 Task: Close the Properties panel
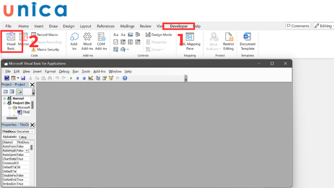(32, 125)
